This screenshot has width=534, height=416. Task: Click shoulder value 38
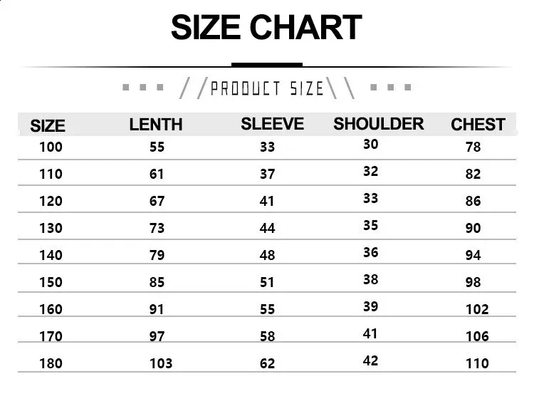(370, 280)
